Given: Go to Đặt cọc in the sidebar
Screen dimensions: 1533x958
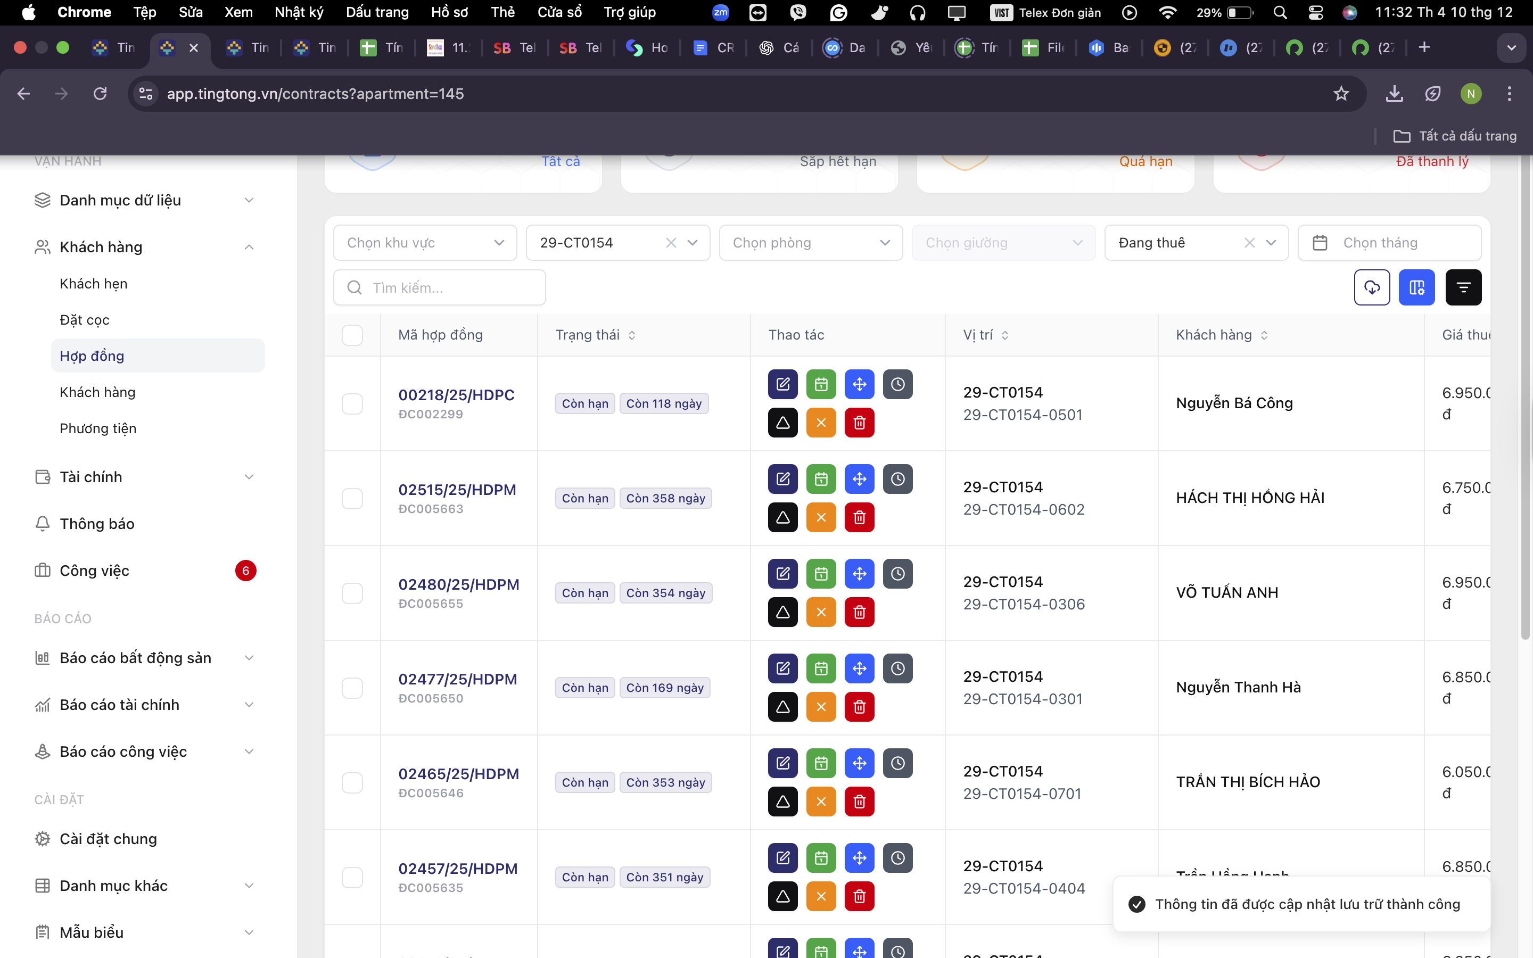Looking at the screenshot, I should coord(84,320).
